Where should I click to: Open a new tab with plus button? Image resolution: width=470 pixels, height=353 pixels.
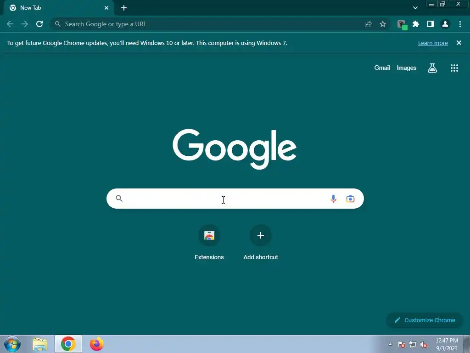coord(124,8)
